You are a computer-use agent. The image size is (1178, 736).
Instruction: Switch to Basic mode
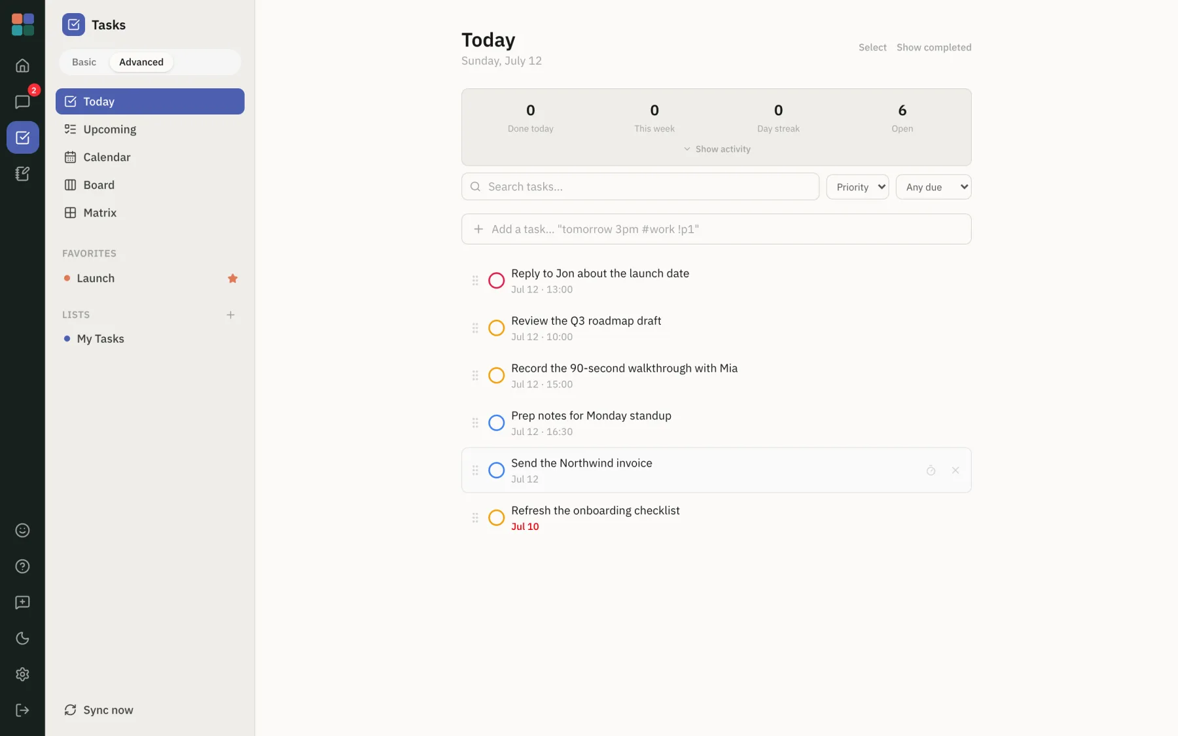tap(84, 62)
